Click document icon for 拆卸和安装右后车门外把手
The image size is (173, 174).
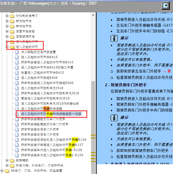coord(17,135)
